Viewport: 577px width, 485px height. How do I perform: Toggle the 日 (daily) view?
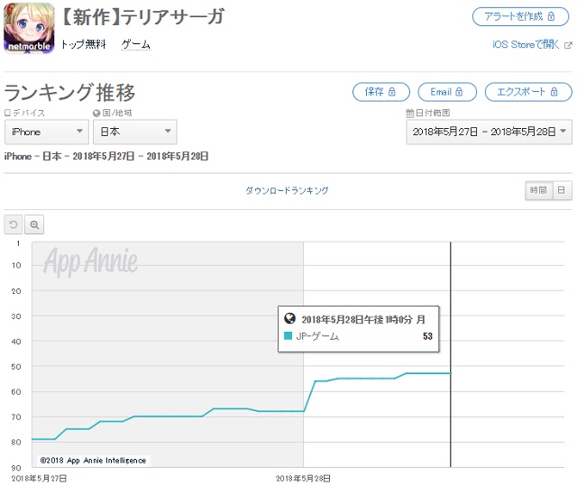[561, 190]
